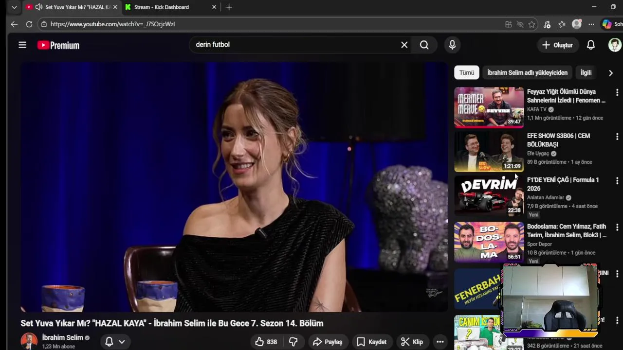Reload the page with the refresh icon
This screenshot has width=623, height=350.
pyautogui.click(x=29, y=24)
